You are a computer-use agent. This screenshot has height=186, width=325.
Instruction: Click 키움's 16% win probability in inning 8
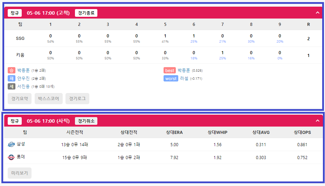251,58
